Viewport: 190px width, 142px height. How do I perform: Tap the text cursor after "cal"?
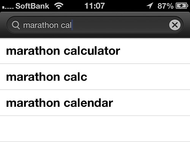[72, 25]
